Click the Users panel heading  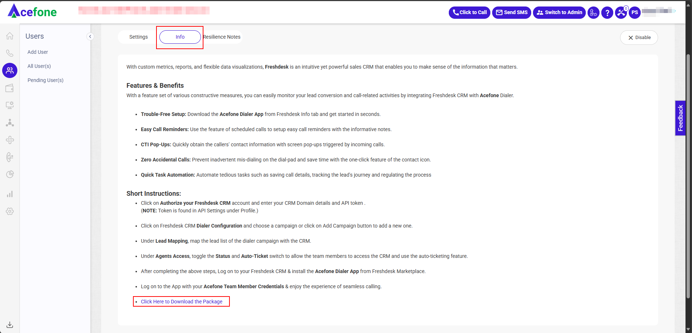tap(35, 36)
